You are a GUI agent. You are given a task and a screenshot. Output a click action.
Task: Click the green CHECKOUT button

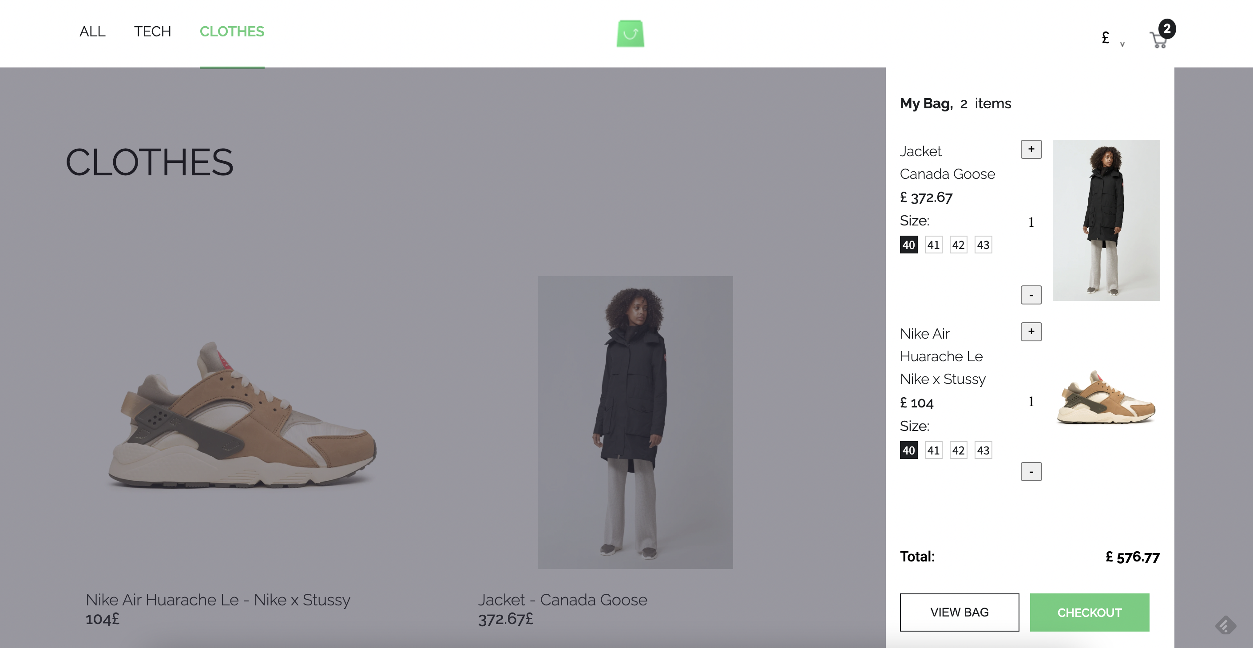click(1090, 612)
